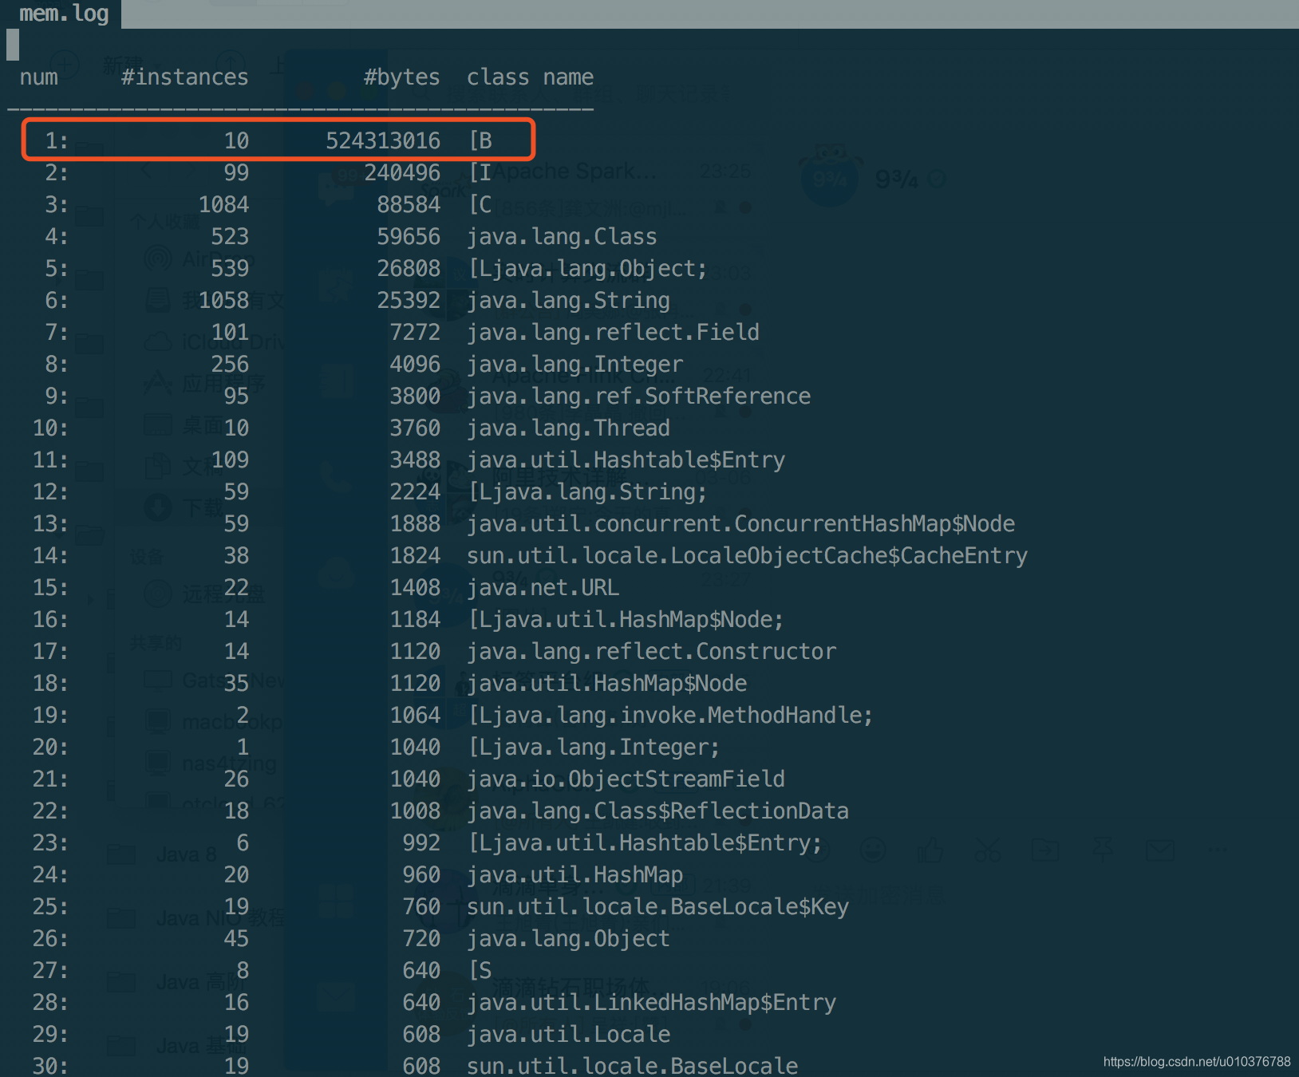Click java.util.Hashtable$Entry in row 11
Viewport: 1299px width, 1077px height.
click(626, 460)
